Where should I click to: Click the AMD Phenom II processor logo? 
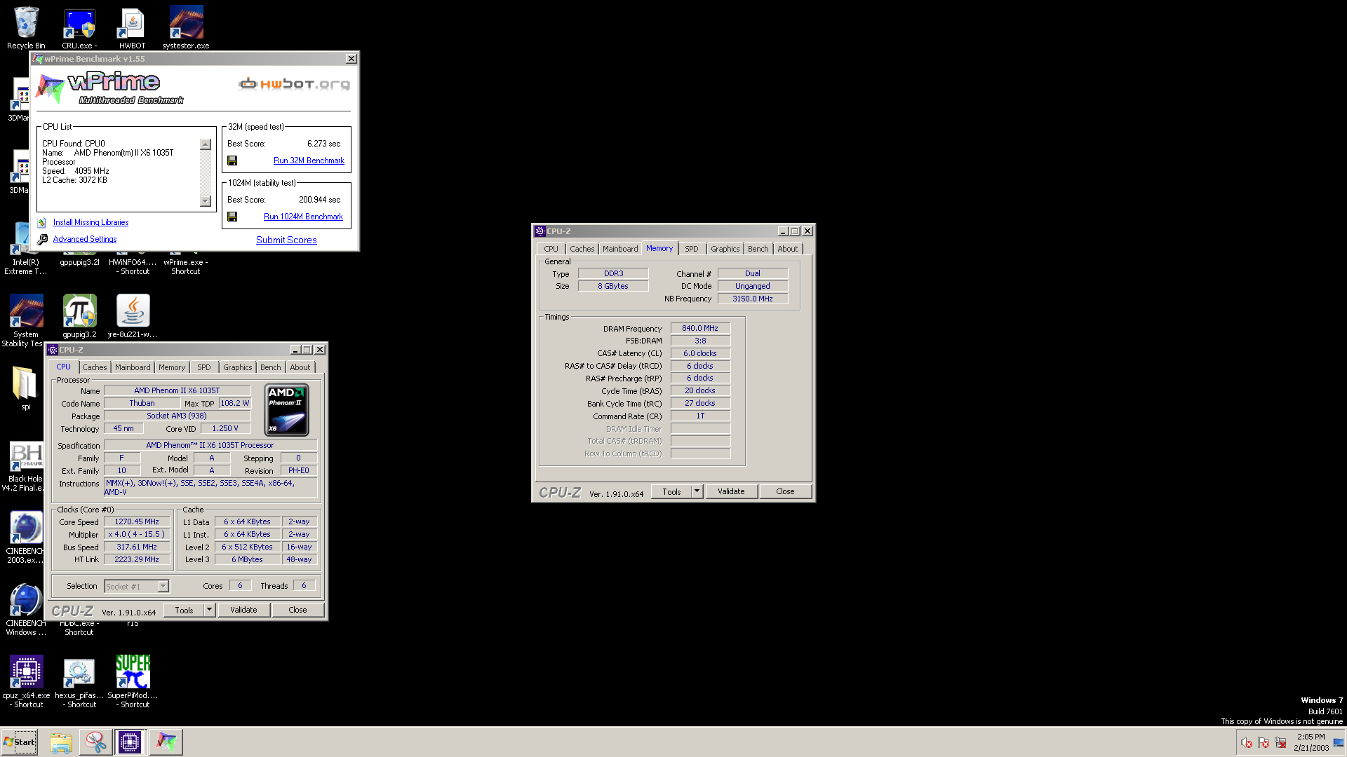pyautogui.click(x=287, y=409)
